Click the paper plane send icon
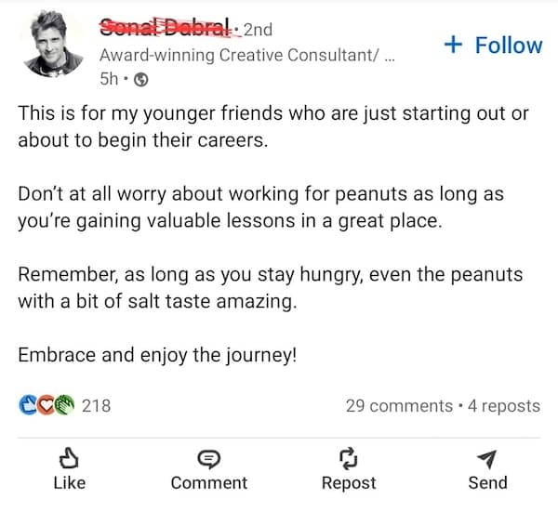Image resolution: width=558 pixels, height=512 pixels. click(x=487, y=458)
